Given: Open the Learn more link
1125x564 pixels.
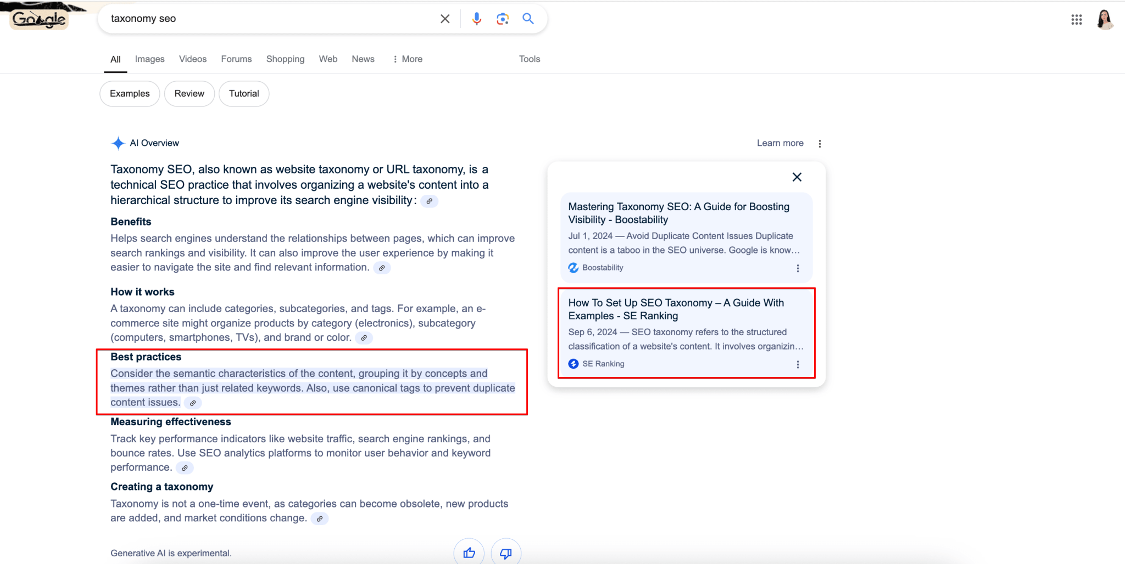Looking at the screenshot, I should (779, 143).
